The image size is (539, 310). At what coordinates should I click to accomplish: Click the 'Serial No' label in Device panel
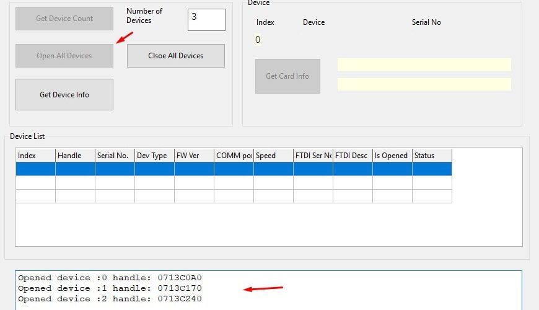point(426,22)
